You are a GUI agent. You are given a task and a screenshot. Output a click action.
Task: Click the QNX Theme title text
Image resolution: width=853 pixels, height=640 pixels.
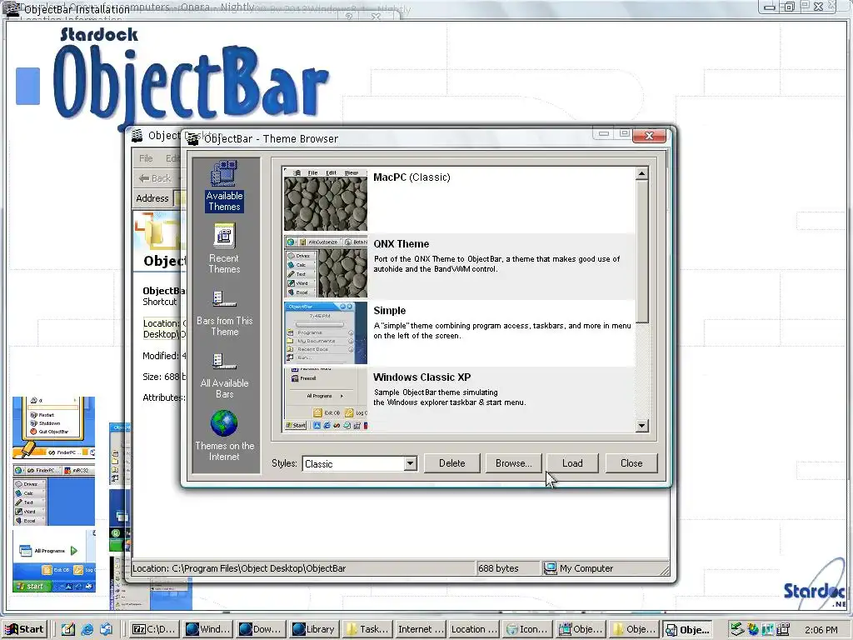point(401,244)
